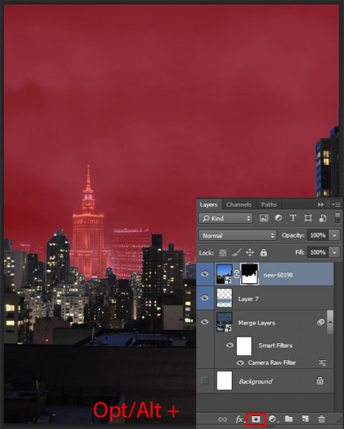Image resolution: width=344 pixels, height=429 pixels.
Task: Select the Layer 7 name
Action: click(x=248, y=299)
